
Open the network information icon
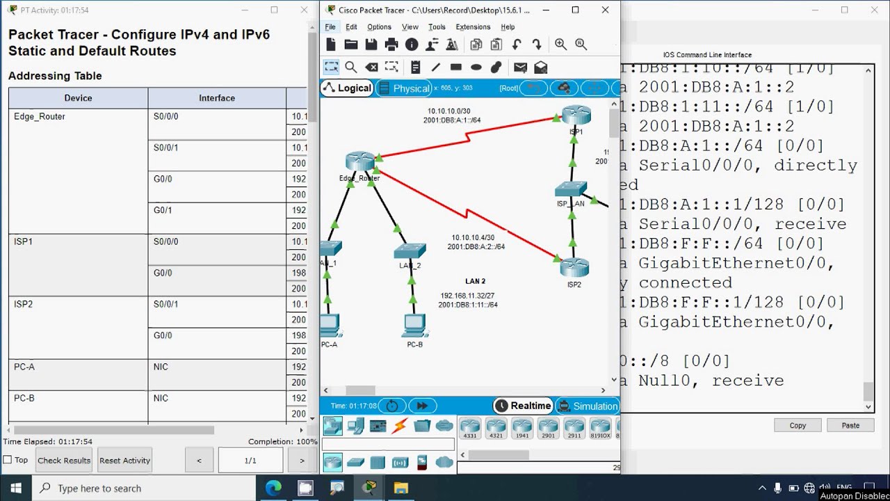(412, 45)
